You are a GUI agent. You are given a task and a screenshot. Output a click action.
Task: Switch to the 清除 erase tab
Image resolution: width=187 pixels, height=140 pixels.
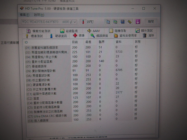pos(148,36)
